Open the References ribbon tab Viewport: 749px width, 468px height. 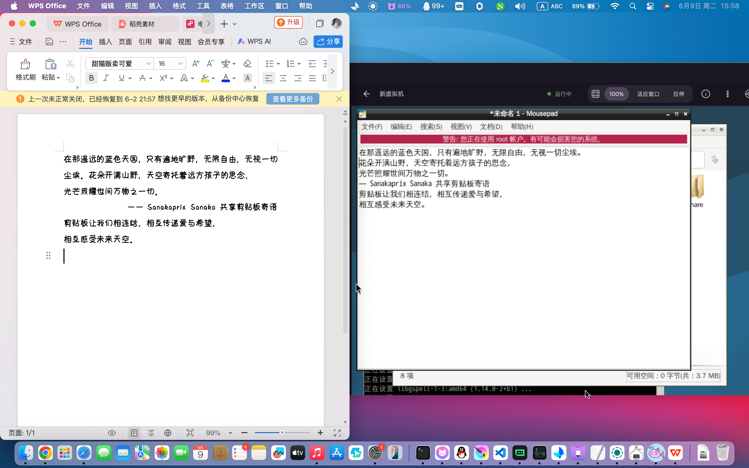145,42
